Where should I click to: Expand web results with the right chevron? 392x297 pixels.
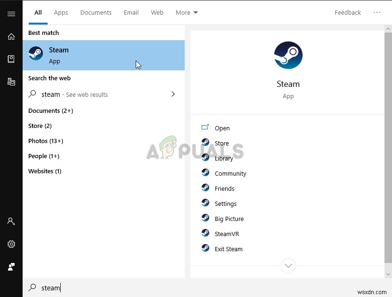coord(173,94)
